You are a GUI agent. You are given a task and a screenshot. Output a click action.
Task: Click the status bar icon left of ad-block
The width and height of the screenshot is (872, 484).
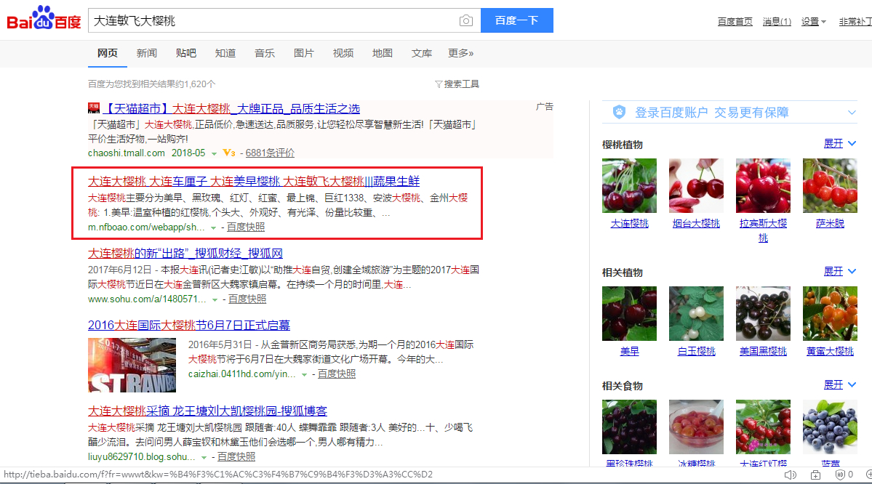(815, 475)
